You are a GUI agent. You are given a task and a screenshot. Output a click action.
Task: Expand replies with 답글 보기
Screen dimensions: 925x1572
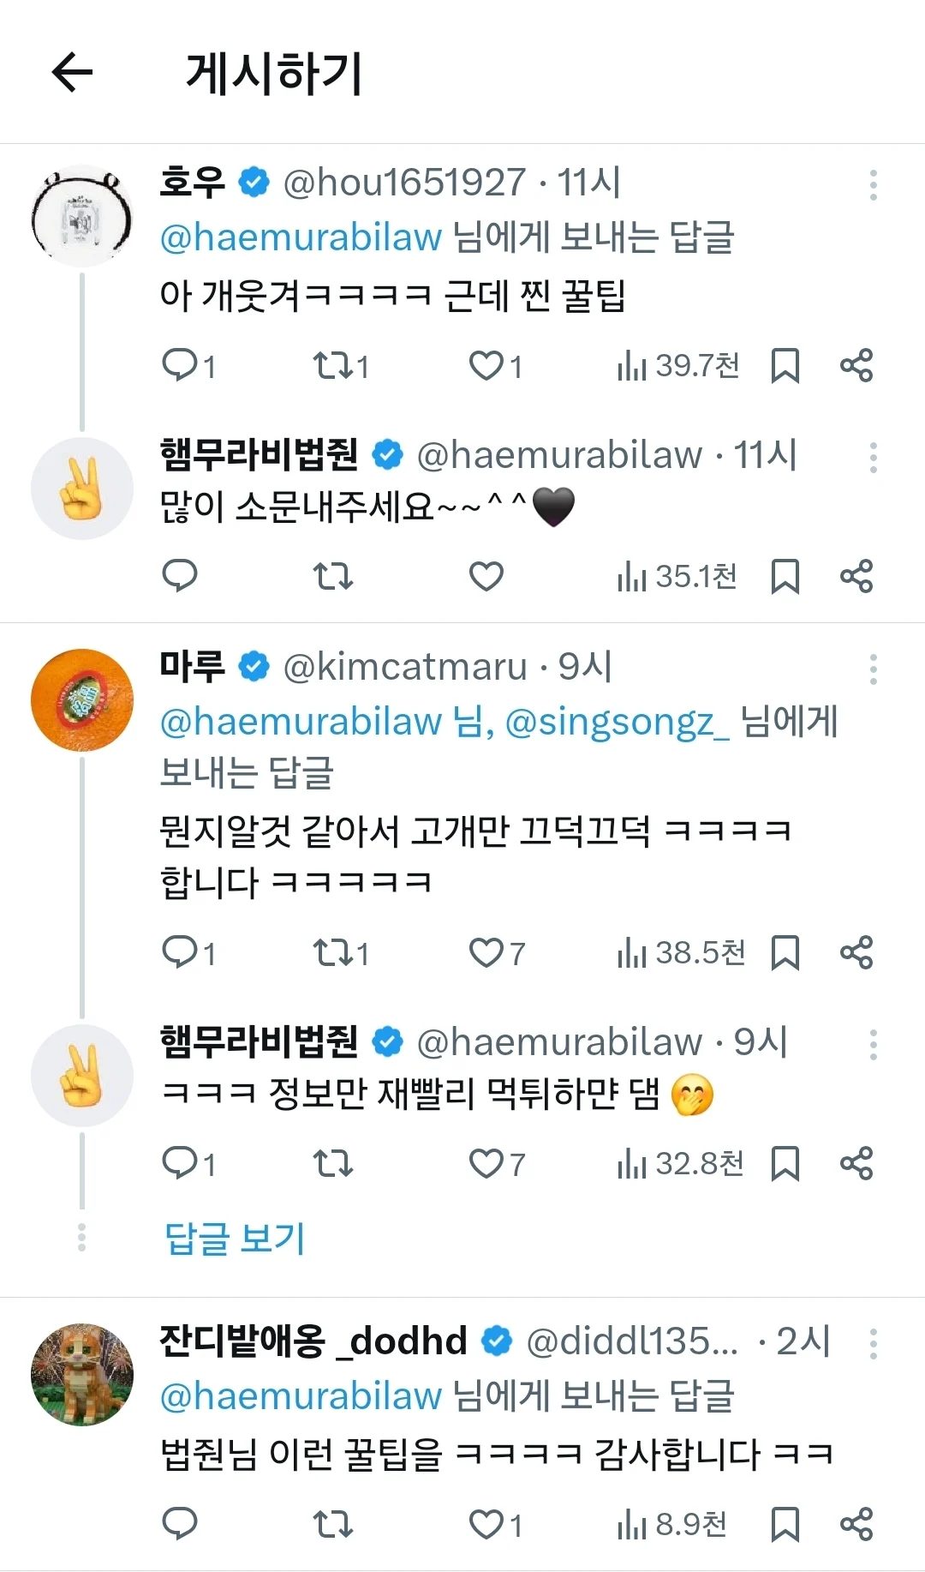pos(235,1238)
